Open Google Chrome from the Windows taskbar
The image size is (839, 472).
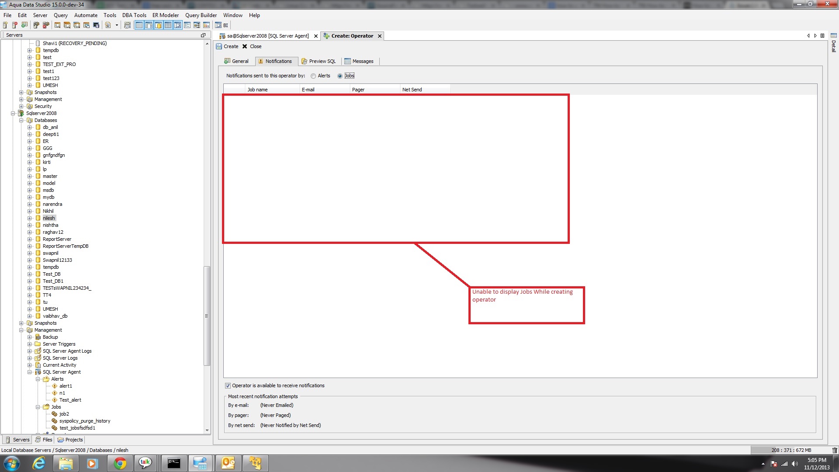pos(120,463)
